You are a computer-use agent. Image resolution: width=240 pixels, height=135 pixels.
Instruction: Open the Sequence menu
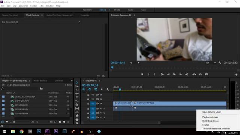[x=23, y=6]
